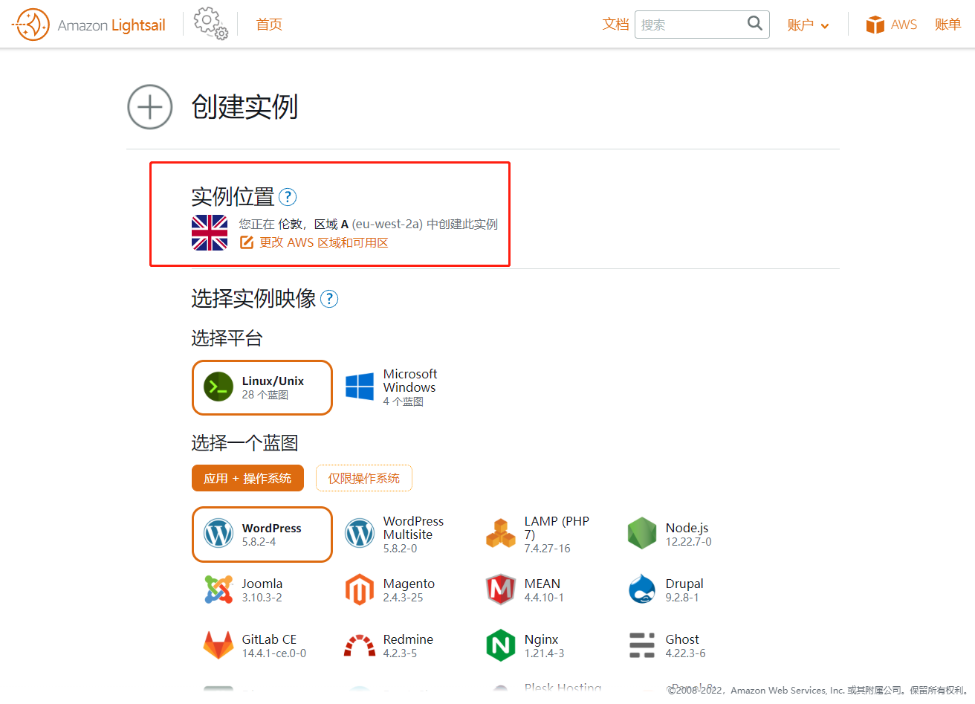Open help icon beside 实例位置
The height and width of the screenshot is (704, 975).
click(288, 197)
